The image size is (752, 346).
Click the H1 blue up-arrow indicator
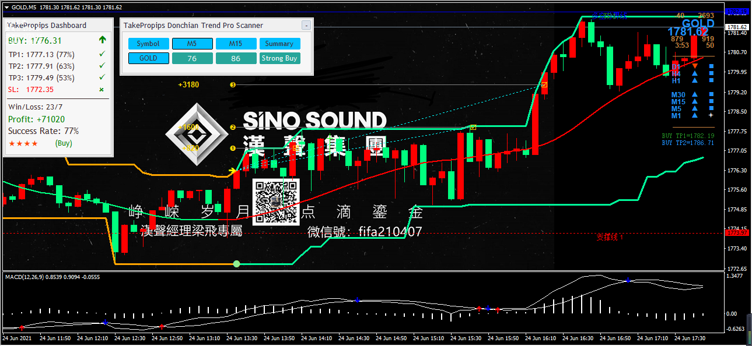tap(694, 81)
